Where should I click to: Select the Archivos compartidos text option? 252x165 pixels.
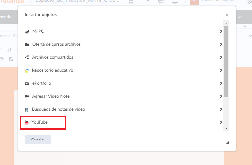(53, 57)
